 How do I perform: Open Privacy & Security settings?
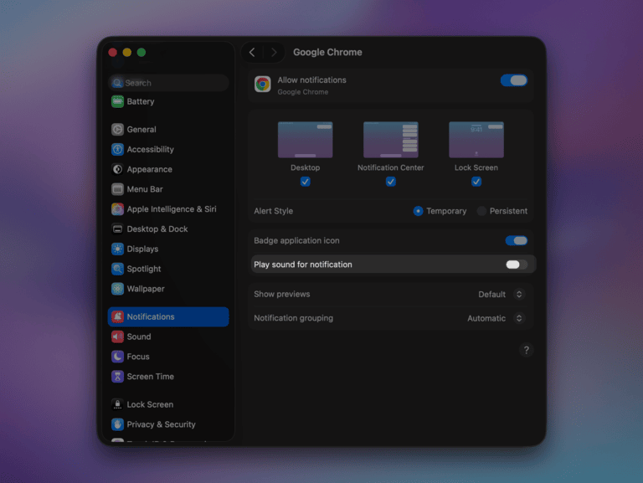tap(168, 424)
